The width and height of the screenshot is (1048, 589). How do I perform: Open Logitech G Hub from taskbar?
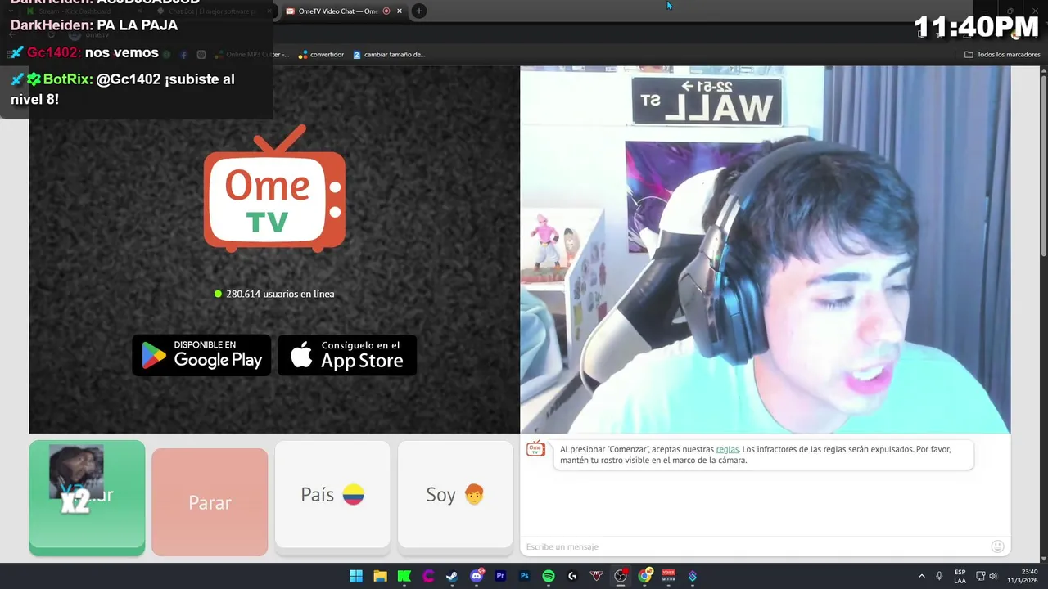point(572,576)
